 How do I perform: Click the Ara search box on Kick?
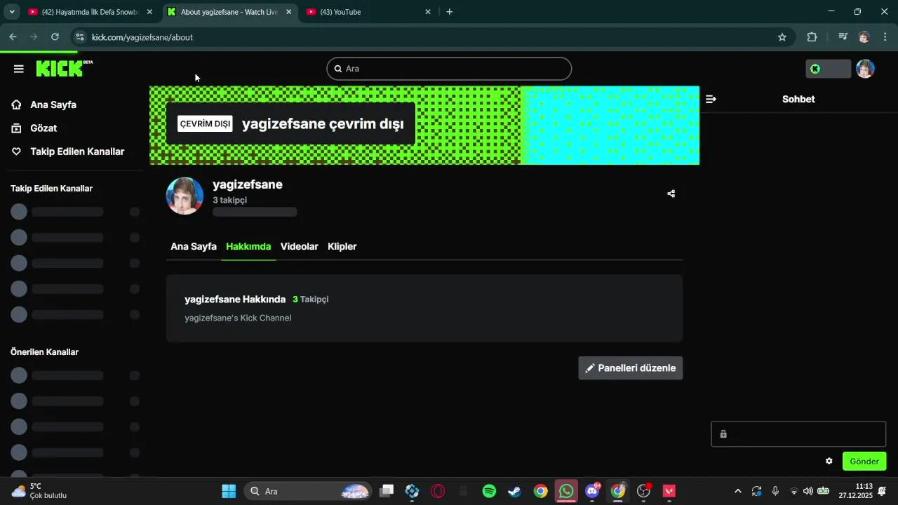(x=449, y=69)
